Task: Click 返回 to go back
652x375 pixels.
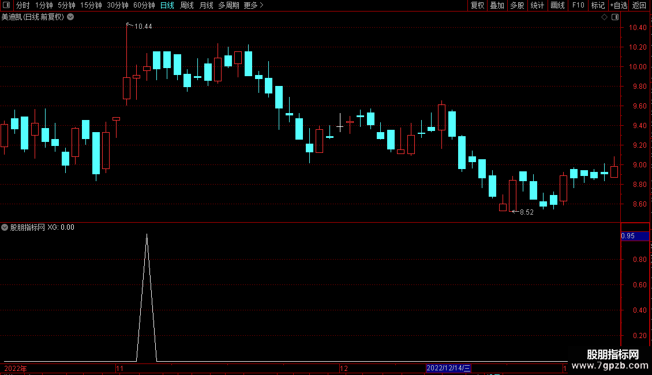Action: click(639, 5)
